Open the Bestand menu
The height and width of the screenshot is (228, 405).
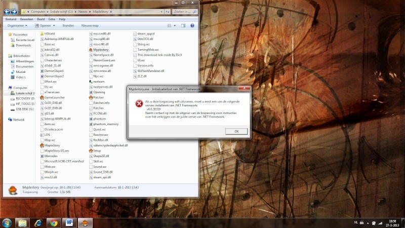[11, 19]
